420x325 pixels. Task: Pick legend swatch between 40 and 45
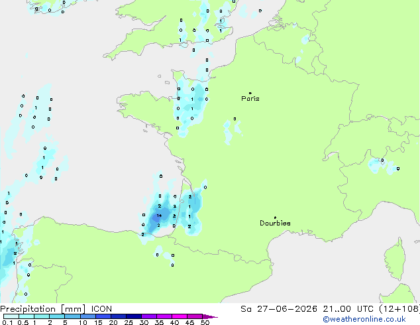[180, 316]
